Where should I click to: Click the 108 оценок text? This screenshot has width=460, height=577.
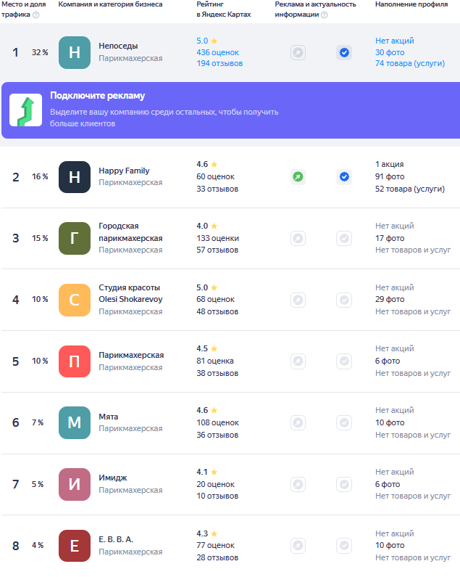pos(217,422)
